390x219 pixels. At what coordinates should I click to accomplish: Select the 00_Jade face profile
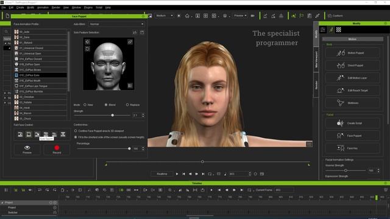click(x=41, y=32)
